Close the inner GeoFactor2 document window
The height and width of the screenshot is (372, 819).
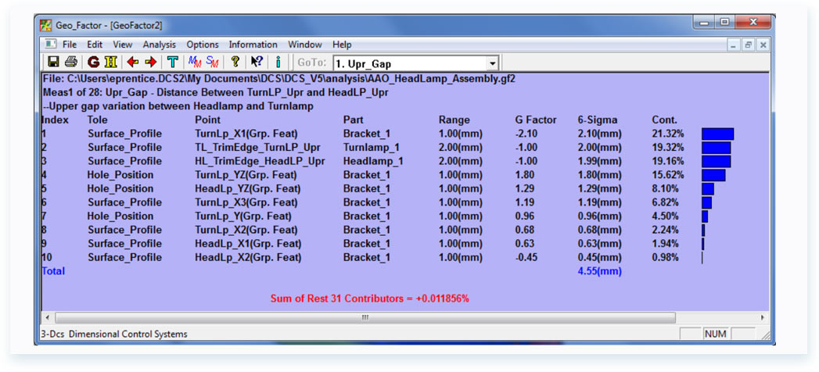pos(763,45)
